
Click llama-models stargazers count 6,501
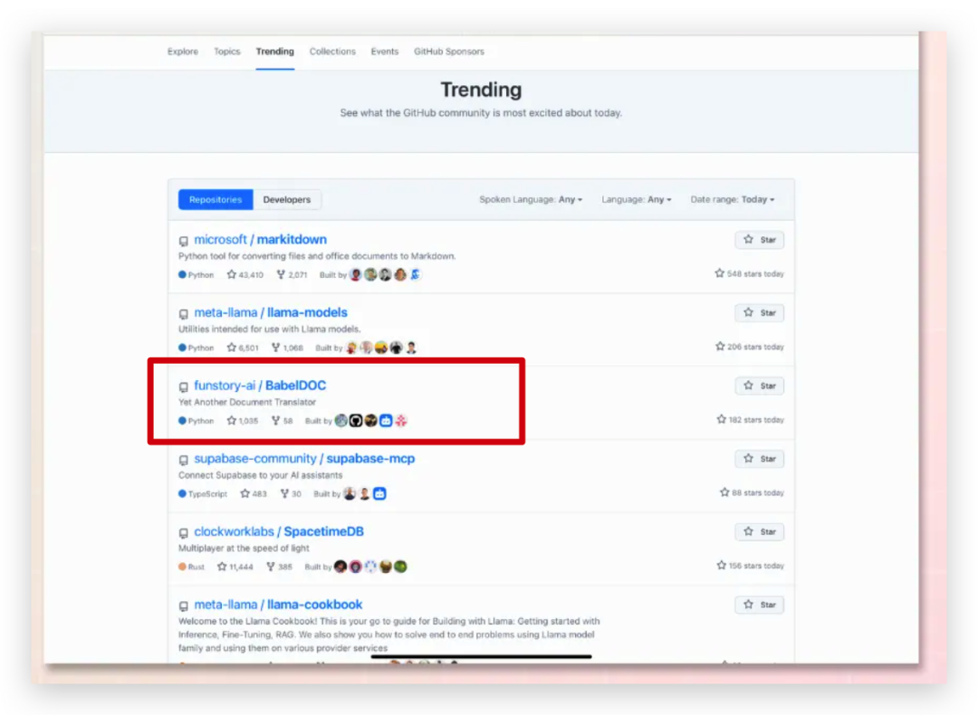[x=243, y=348]
